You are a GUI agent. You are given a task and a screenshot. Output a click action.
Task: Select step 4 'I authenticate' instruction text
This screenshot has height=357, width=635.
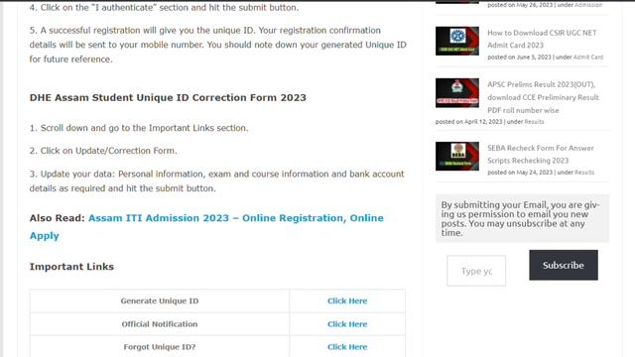click(164, 7)
